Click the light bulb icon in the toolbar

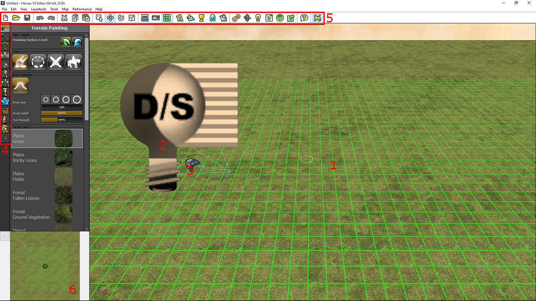tap(258, 18)
